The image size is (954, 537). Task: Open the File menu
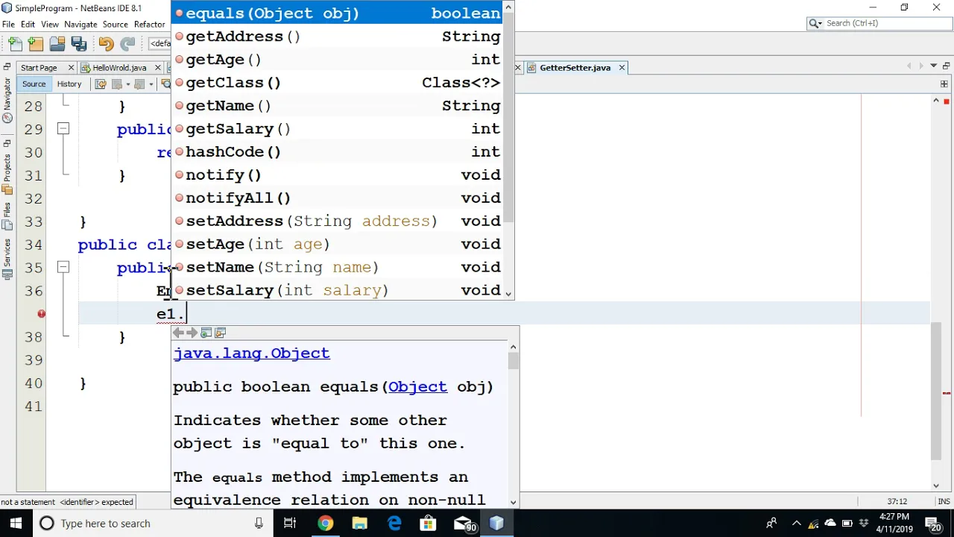coord(8,24)
